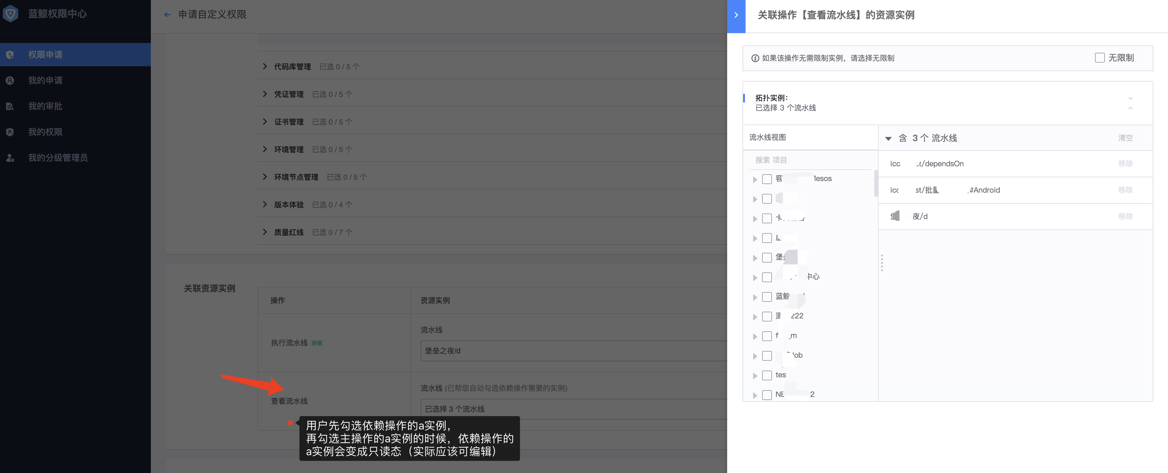Open the 权限申请 sidebar menu item

(x=45, y=54)
